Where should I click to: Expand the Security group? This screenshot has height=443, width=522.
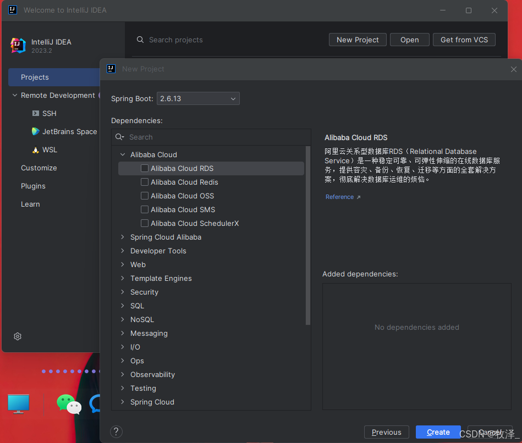[x=123, y=292]
